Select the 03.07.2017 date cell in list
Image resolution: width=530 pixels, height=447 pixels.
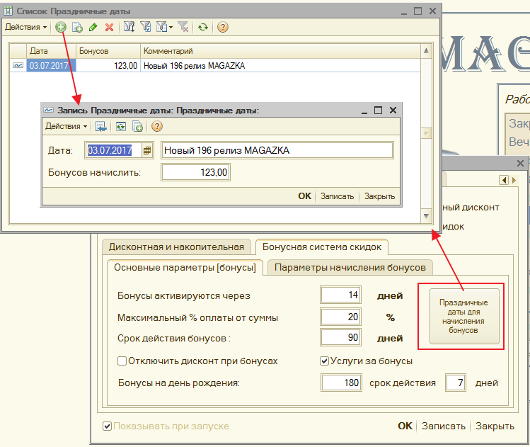[x=51, y=65]
